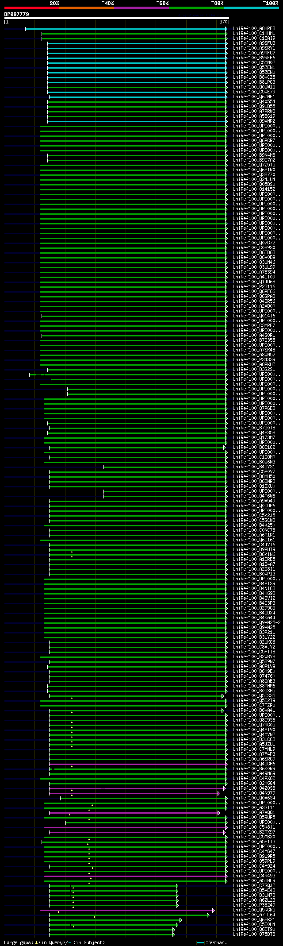283x946 pixels.
Task: Click the orange ~40% identity legend bar
Action: pos(87,8)
